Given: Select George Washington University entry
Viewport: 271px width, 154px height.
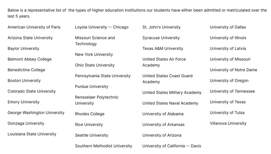Looking at the screenshot, I should click(x=36, y=113).
